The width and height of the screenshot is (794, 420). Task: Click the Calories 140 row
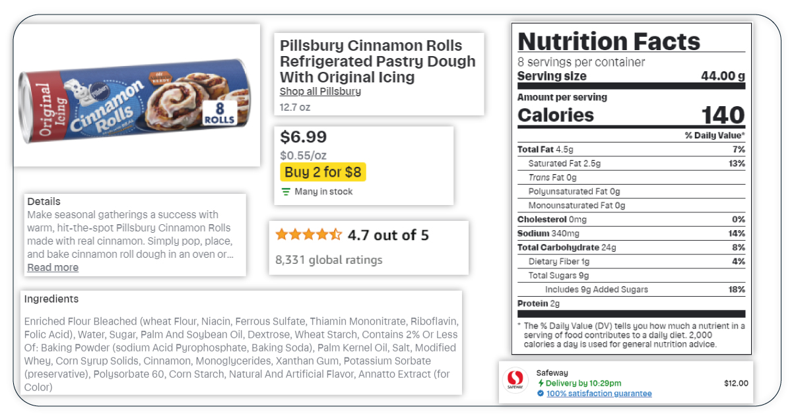tap(631, 115)
